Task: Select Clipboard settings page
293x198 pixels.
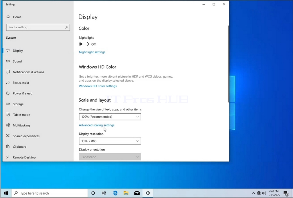Action: 38,146
